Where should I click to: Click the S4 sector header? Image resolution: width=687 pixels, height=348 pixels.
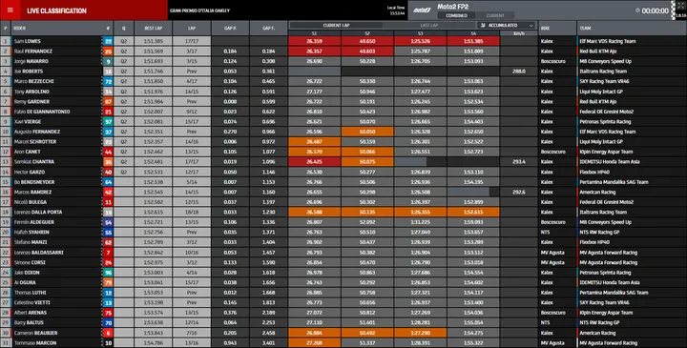click(473, 33)
